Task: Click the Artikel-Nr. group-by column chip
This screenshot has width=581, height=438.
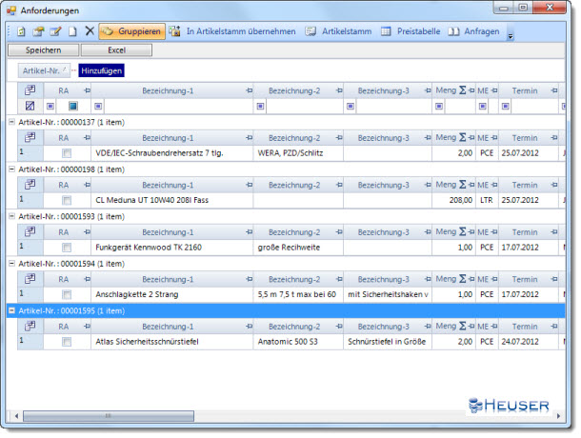Action: [x=44, y=70]
